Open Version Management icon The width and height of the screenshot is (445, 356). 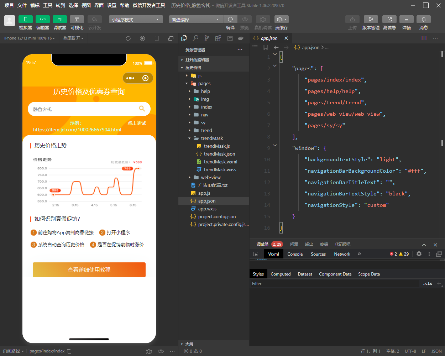tap(371, 19)
